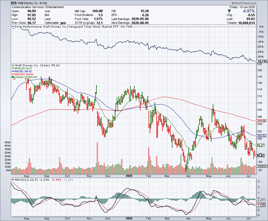
Task: Select the Fwd Yield value 1.57%
Action: [x=99, y=19]
